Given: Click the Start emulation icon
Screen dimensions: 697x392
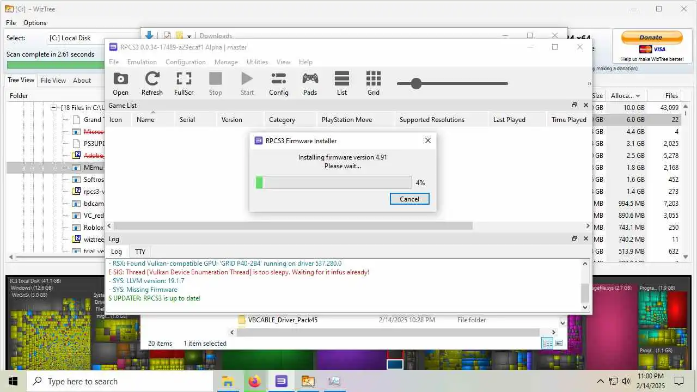Looking at the screenshot, I should click(x=247, y=84).
